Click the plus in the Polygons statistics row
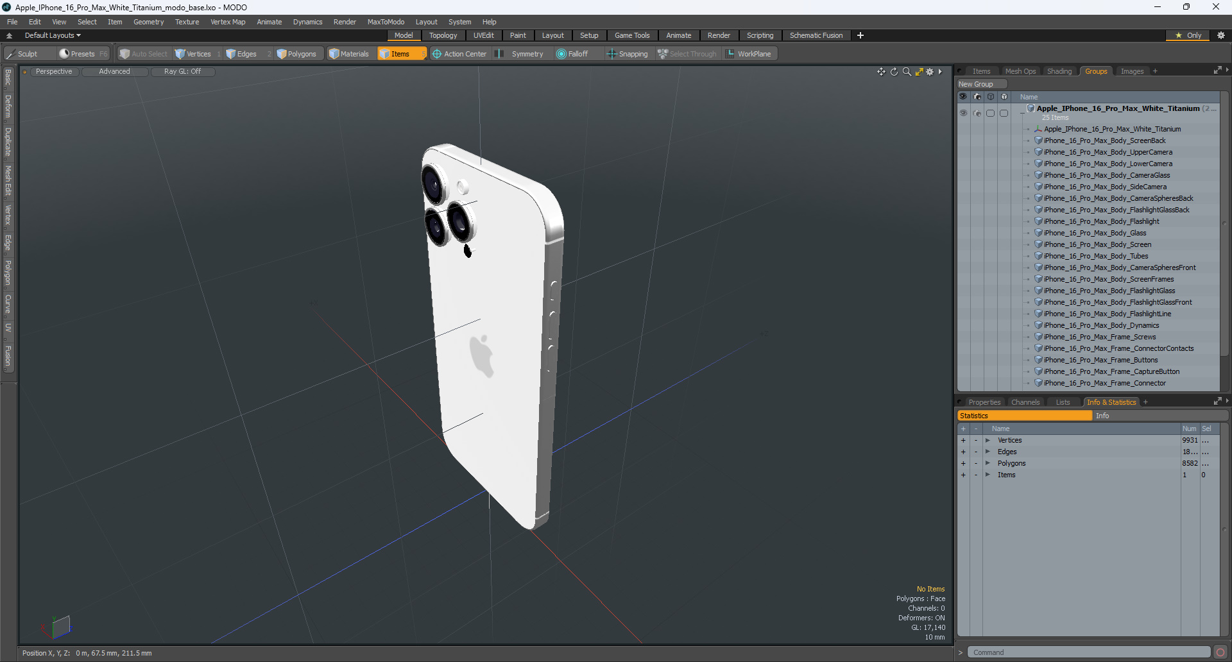The width and height of the screenshot is (1232, 662). pyautogui.click(x=963, y=463)
